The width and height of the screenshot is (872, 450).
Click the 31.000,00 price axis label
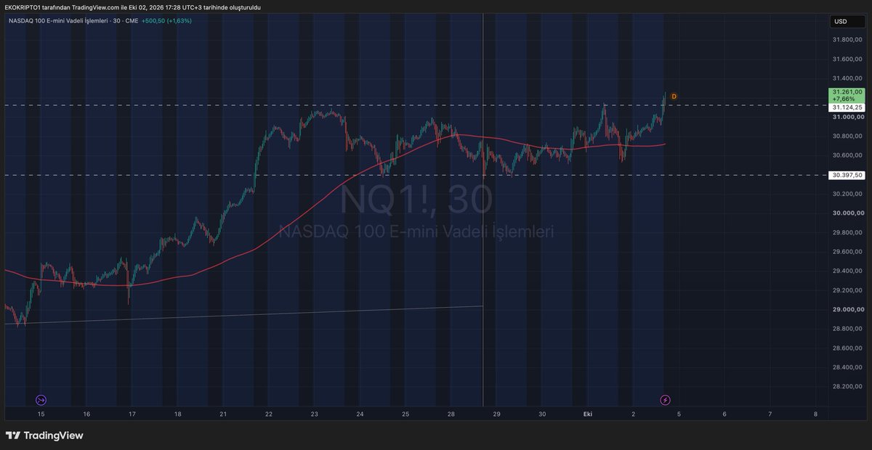pos(848,117)
